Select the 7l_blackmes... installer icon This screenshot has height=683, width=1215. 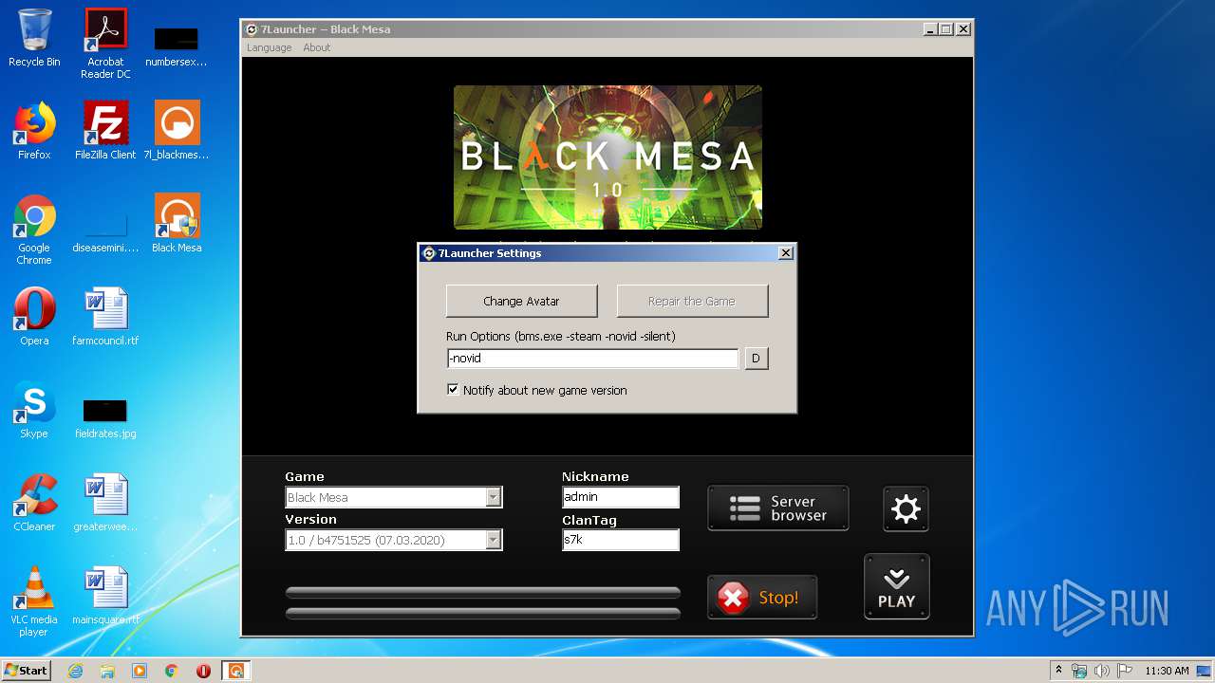[177, 131]
